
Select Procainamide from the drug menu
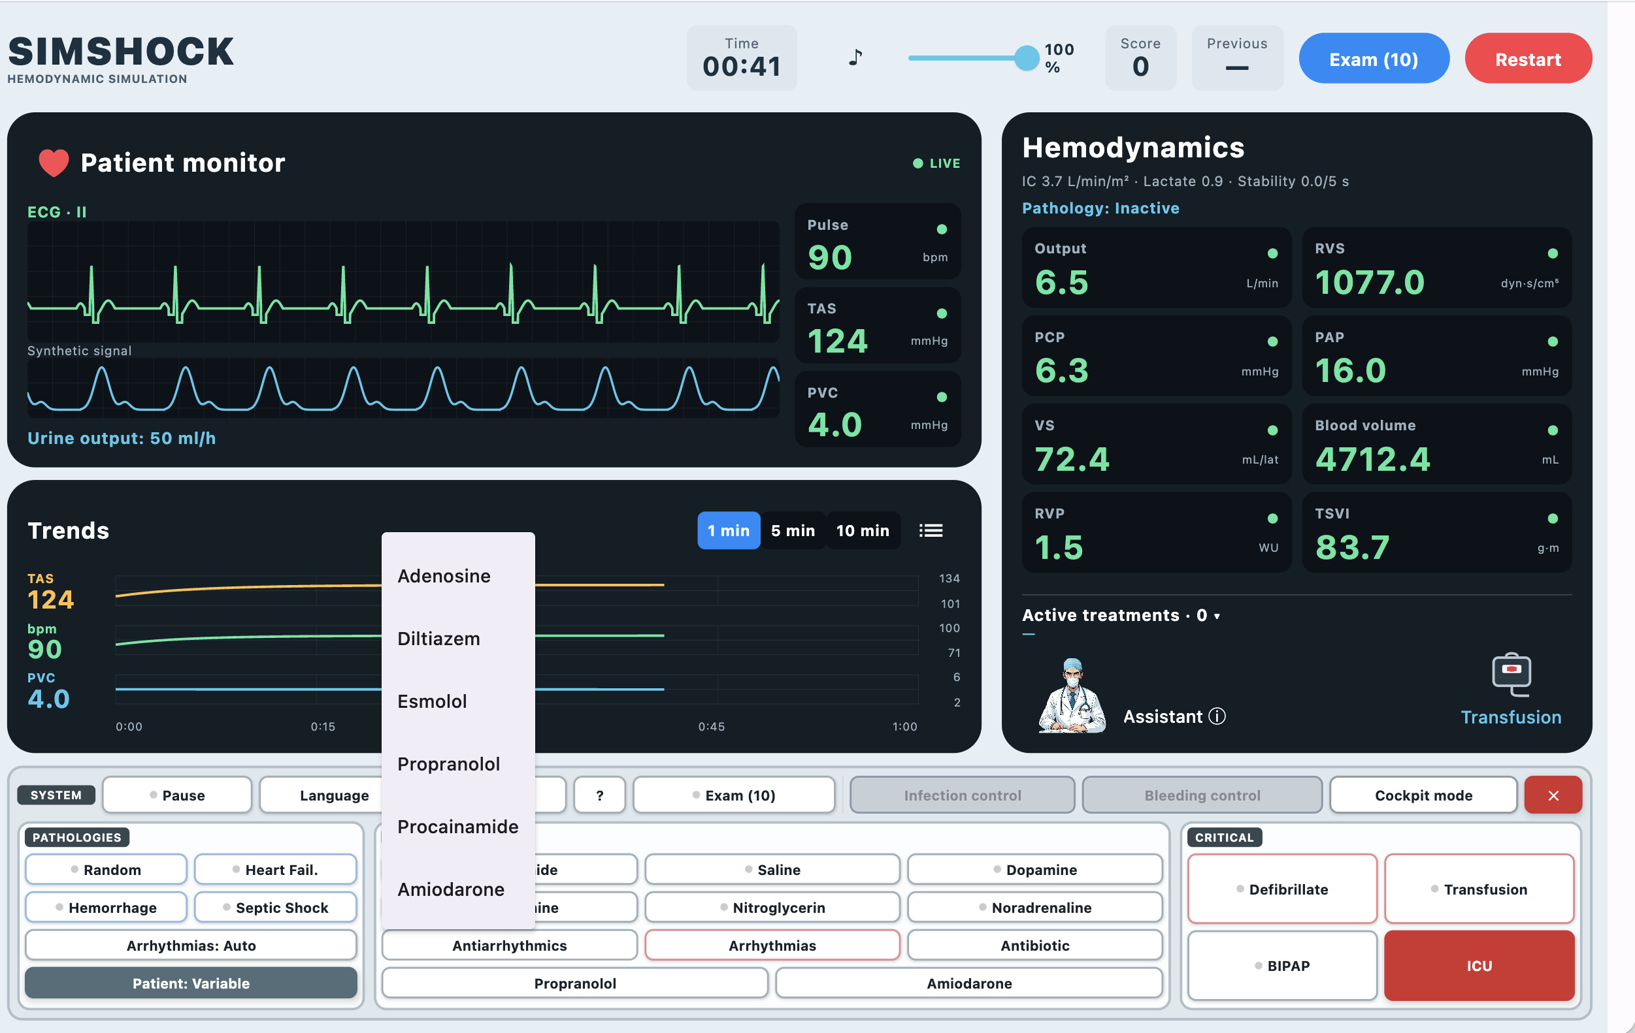pos(458,826)
